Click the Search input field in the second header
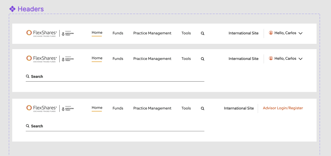 point(115,77)
